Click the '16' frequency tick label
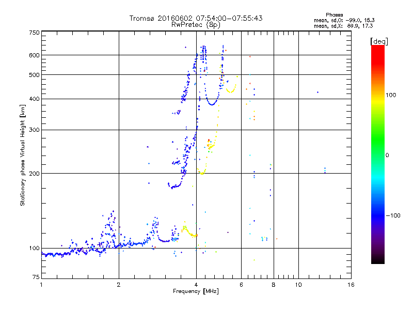 pyautogui.click(x=351, y=285)
